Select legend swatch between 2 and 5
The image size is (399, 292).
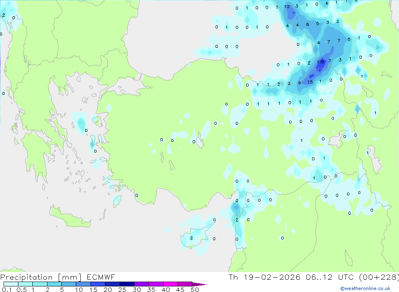54,284
